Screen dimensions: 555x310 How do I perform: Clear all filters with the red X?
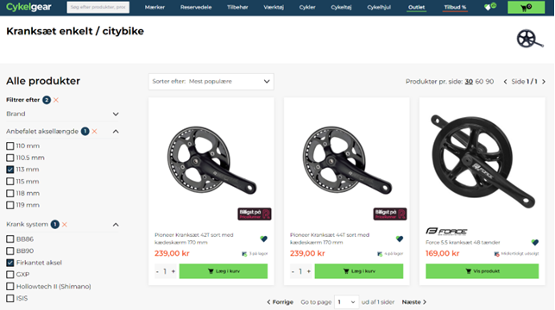56,100
